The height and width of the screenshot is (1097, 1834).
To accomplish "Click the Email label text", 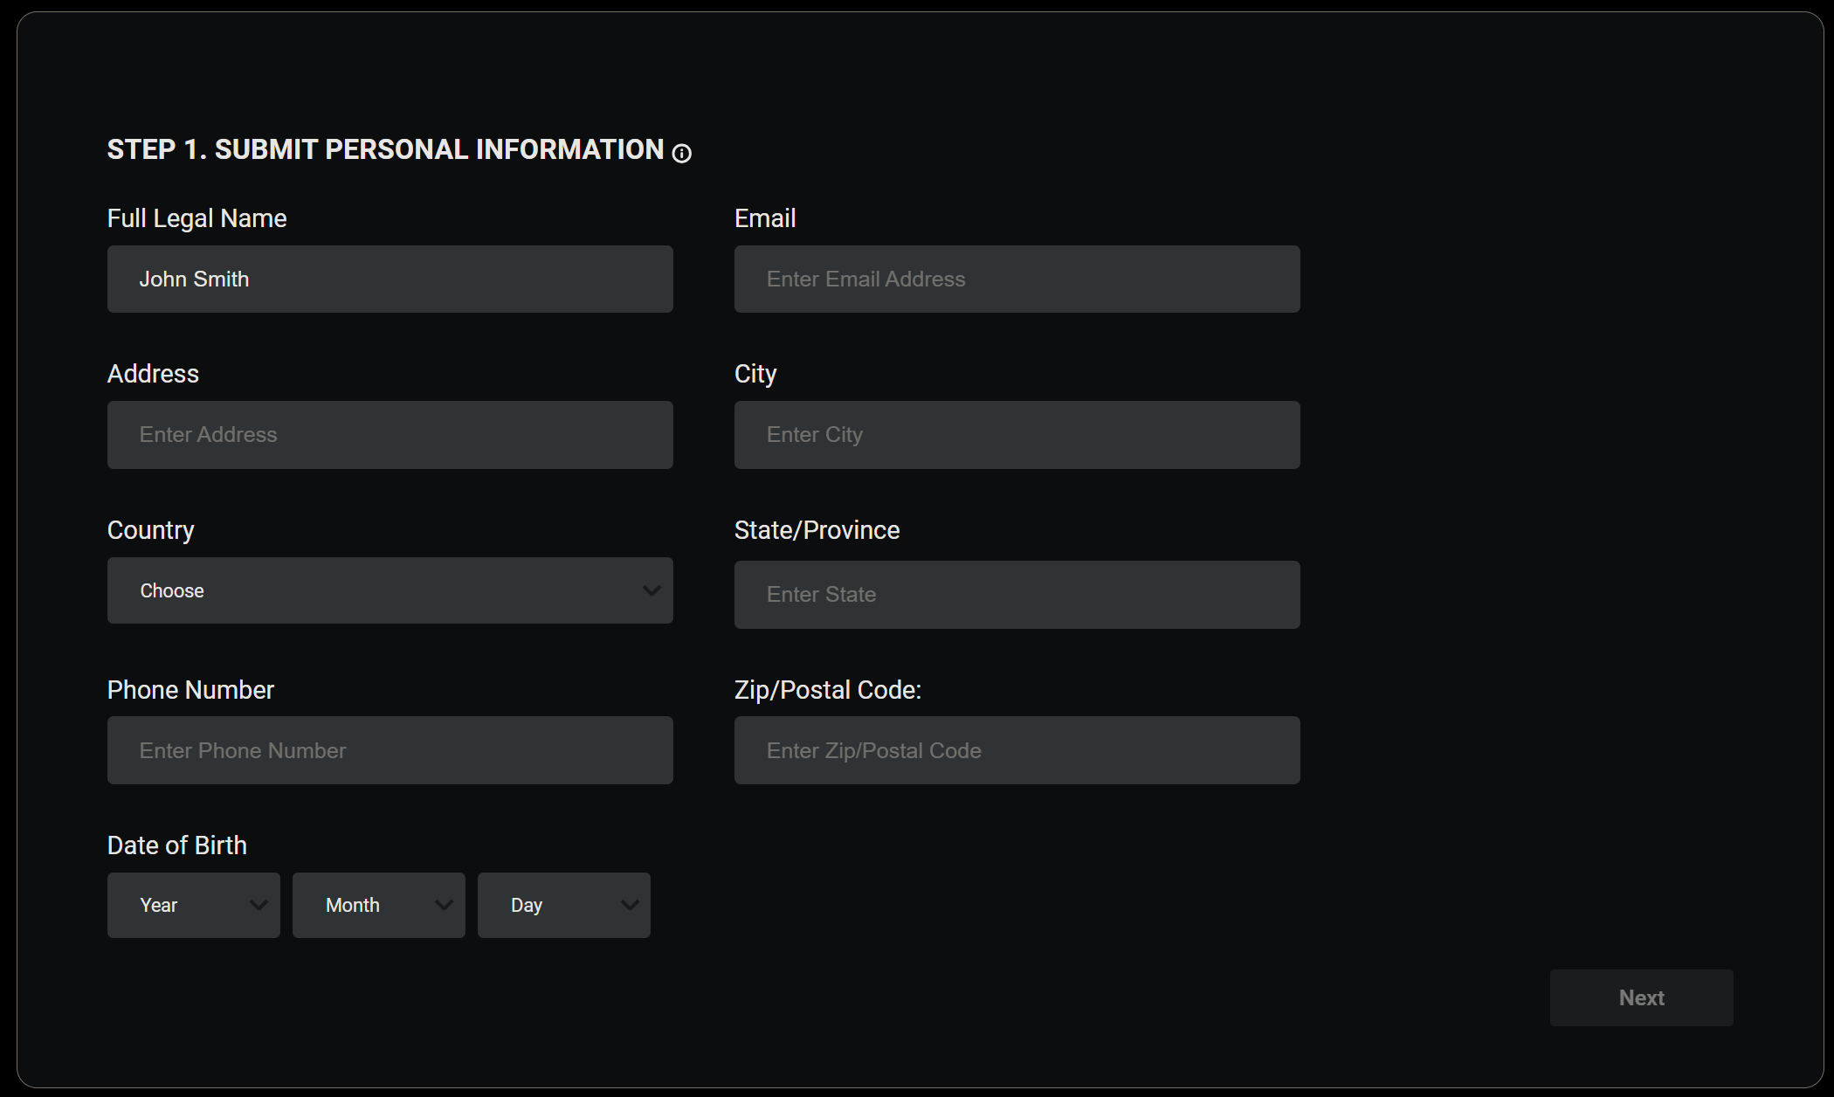I will point(764,218).
